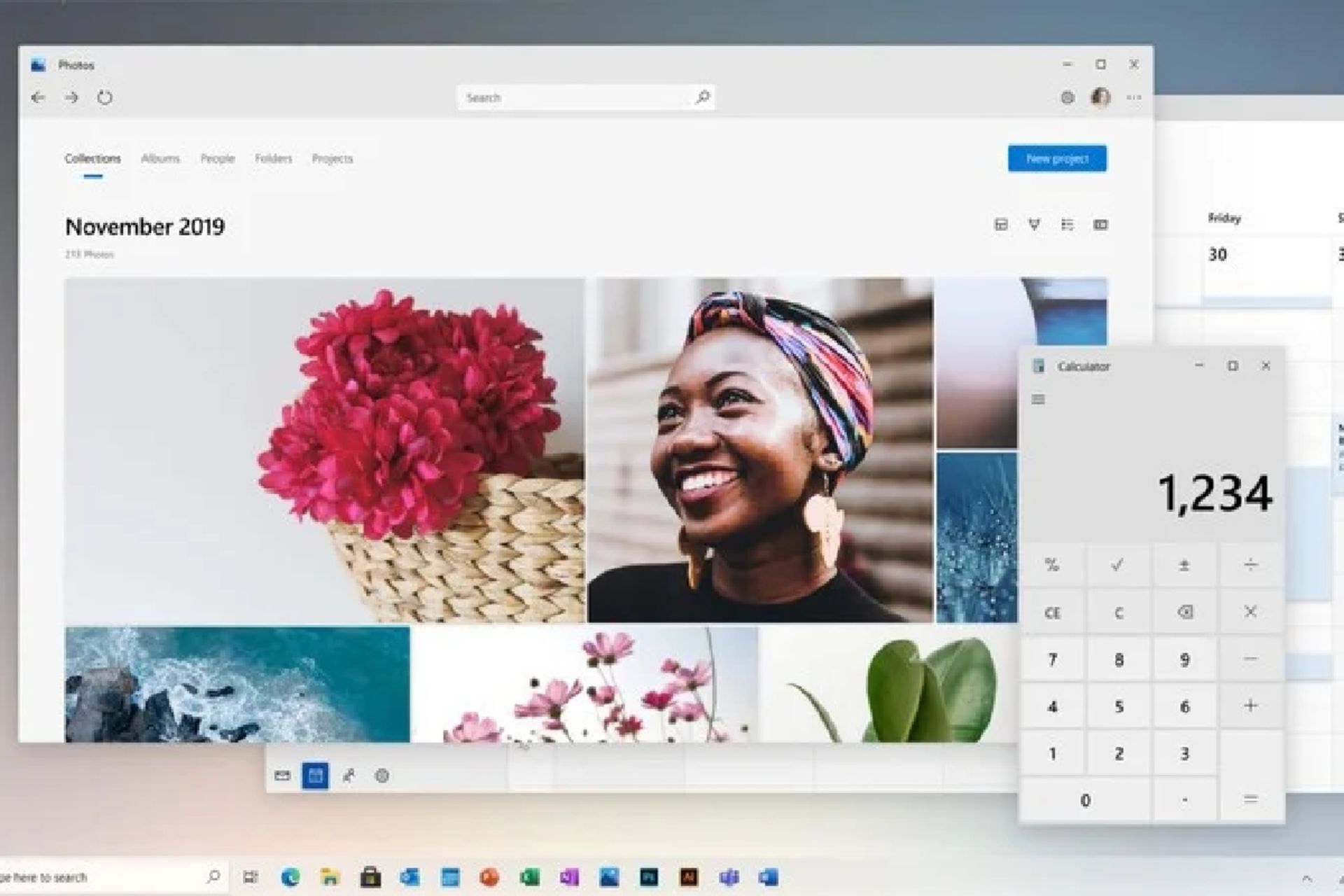Click the Photos refresh icon
The width and height of the screenshot is (1344, 896).
104,98
